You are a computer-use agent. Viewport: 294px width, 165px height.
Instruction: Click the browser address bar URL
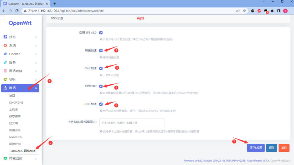tap(72, 11)
